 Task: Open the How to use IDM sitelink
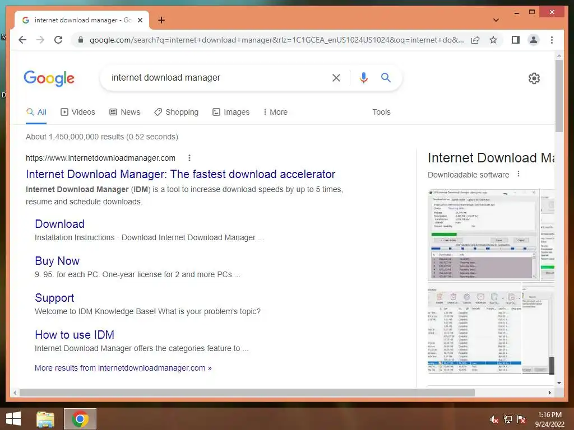click(x=75, y=335)
